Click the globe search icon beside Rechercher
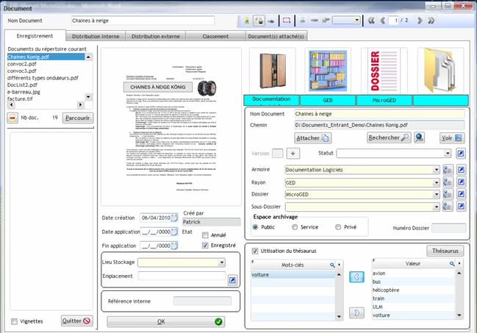Image resolution: width=477 pixels, height=333 pixels. click(420, 137)
